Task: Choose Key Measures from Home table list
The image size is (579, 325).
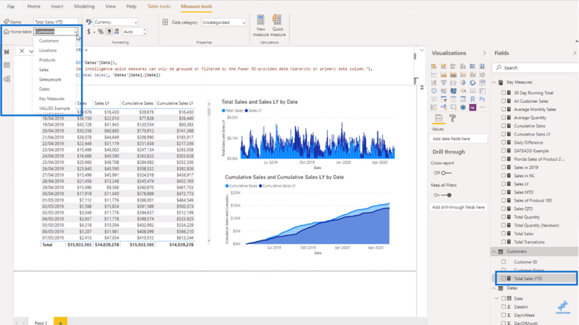Action: [51, 99]
